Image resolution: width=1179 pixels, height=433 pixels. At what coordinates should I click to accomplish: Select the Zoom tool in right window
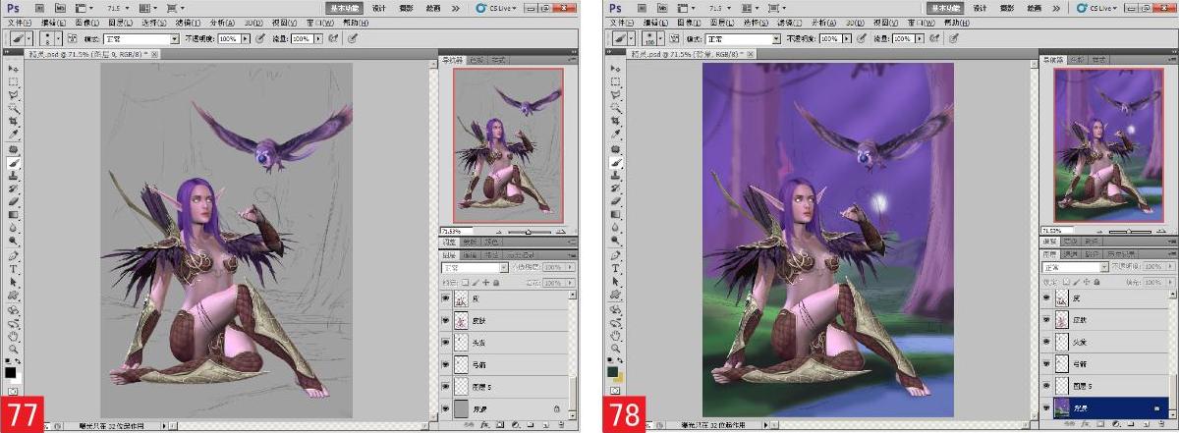click(616, 348)
